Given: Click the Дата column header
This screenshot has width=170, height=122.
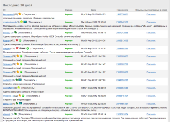Looking at the screenshot, I should point(93,10).
